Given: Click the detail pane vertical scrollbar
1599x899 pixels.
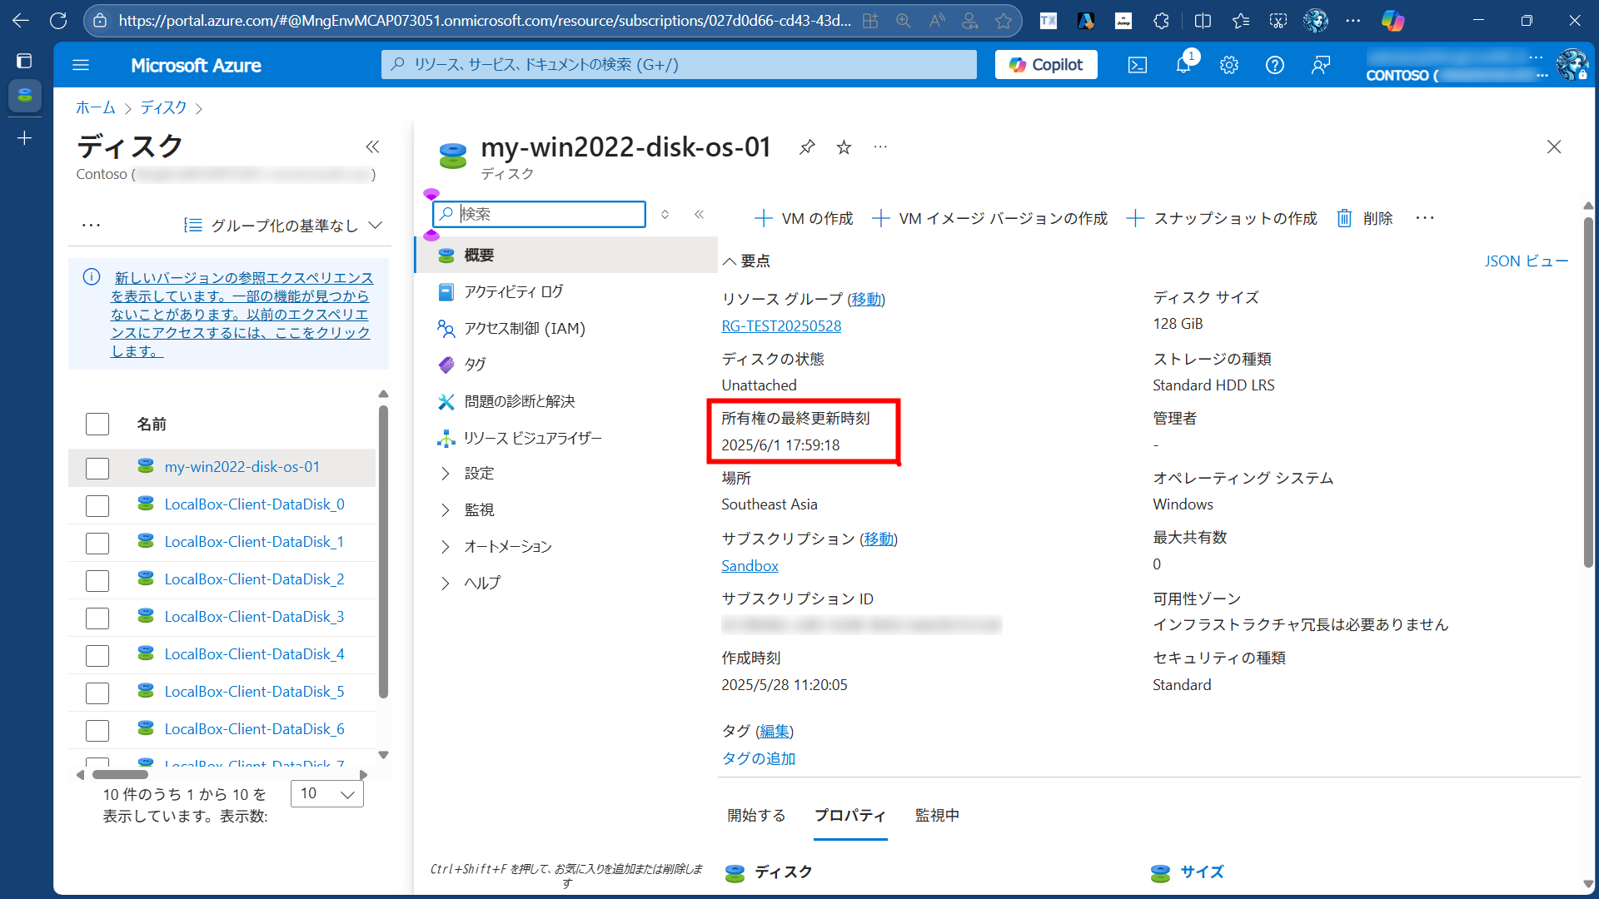Looking at the screenshot, I should (x=1588, y=391).
